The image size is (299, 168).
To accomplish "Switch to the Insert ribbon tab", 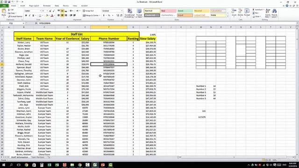I will point(22,6).
